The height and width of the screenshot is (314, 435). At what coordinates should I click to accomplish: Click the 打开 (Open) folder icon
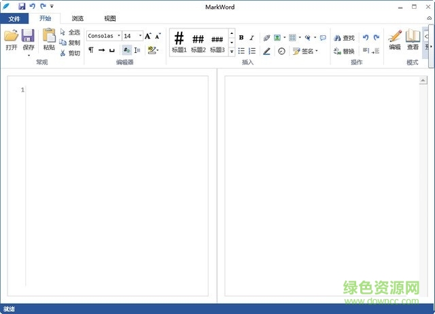(11, 37)
